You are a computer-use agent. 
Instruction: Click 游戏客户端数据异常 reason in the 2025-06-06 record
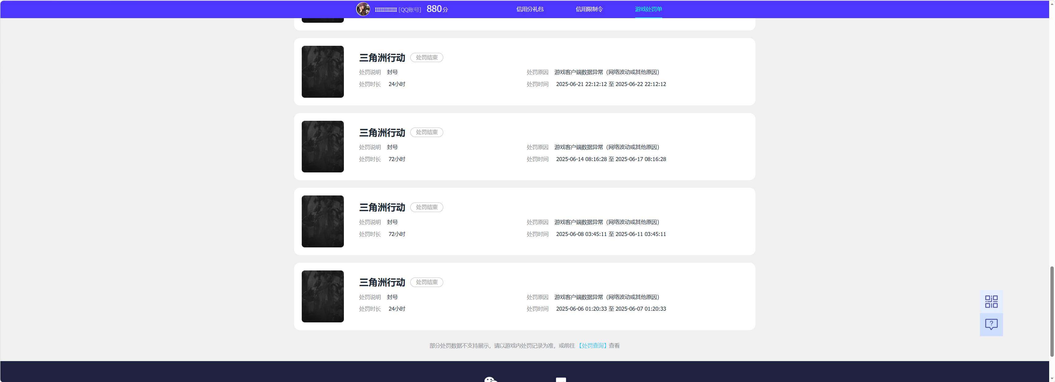point(607,297)
